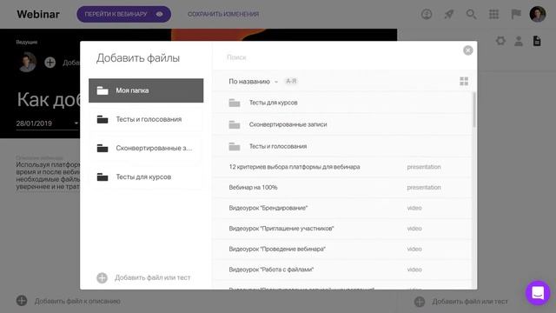Click the flag icon in top bar
The width and height of the screenshot is (556, 313).
tap(516, 14)
